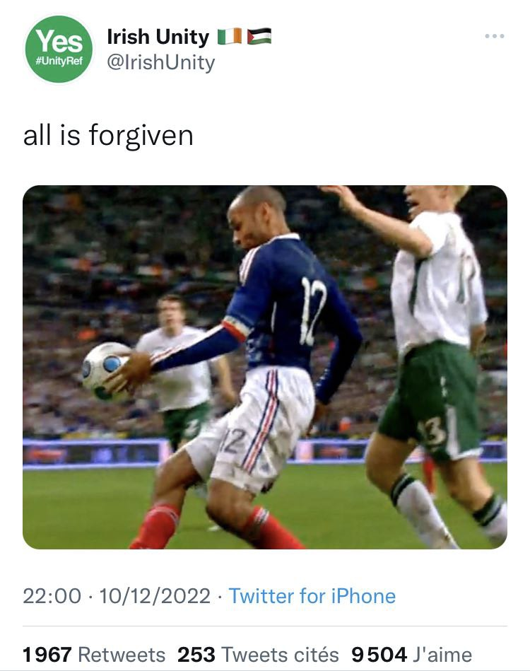View the 1967 Retweets list
Image resolution: width=530 pixels, height=671 pixels.
(94, 655)
